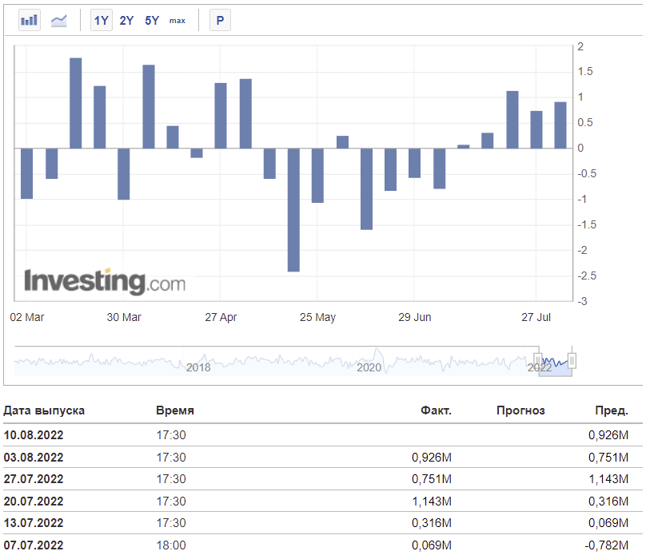646x555 pixels.
Task: Grab the left range slider handle
Action: 538,361
